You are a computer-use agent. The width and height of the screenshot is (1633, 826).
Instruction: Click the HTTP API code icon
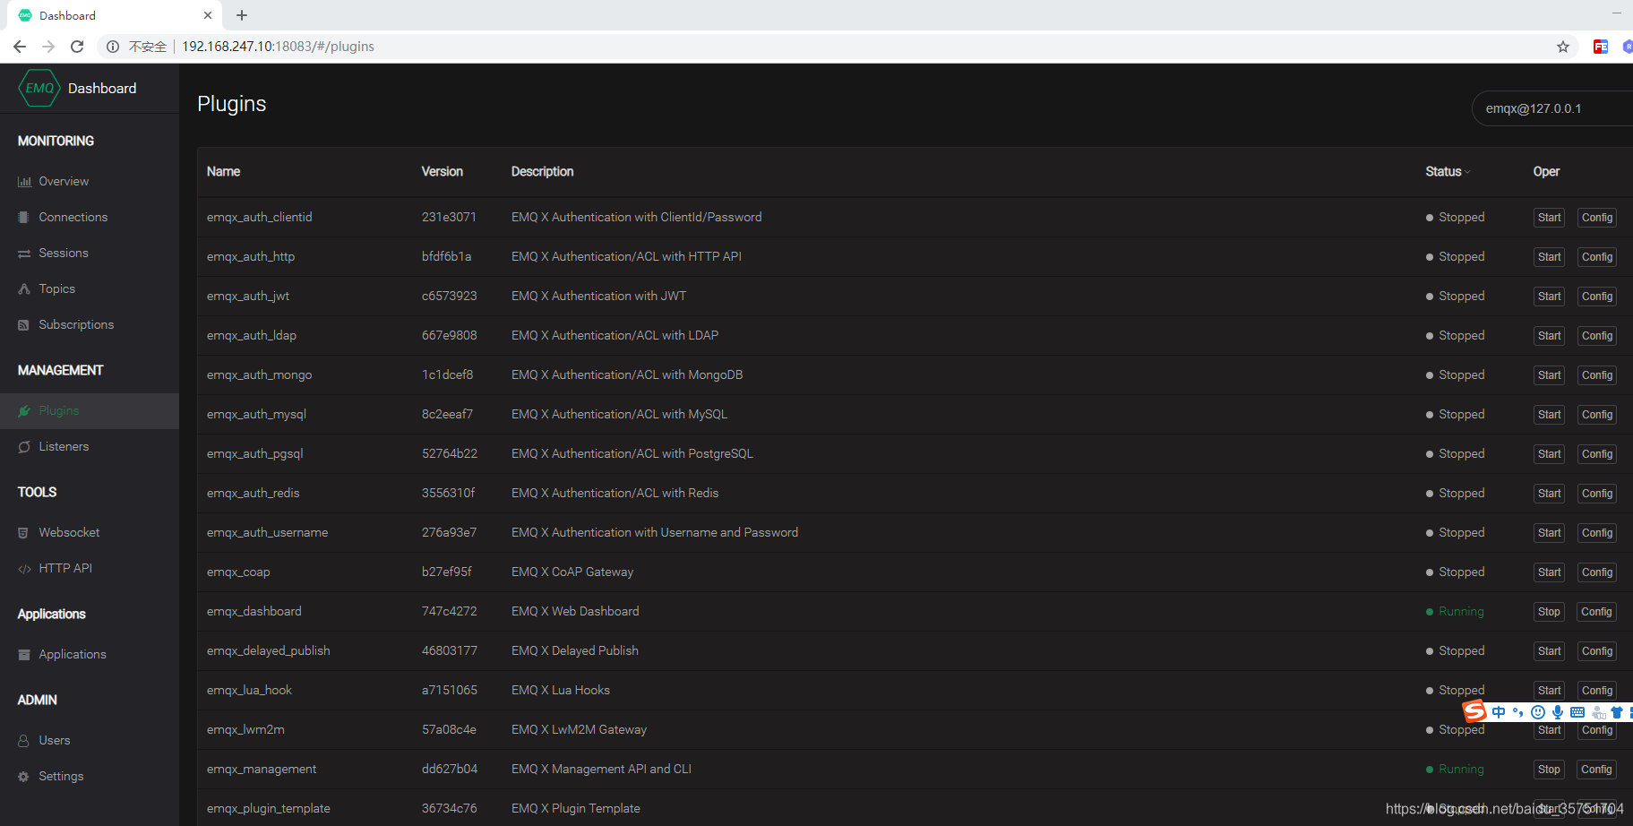[24, 569]
